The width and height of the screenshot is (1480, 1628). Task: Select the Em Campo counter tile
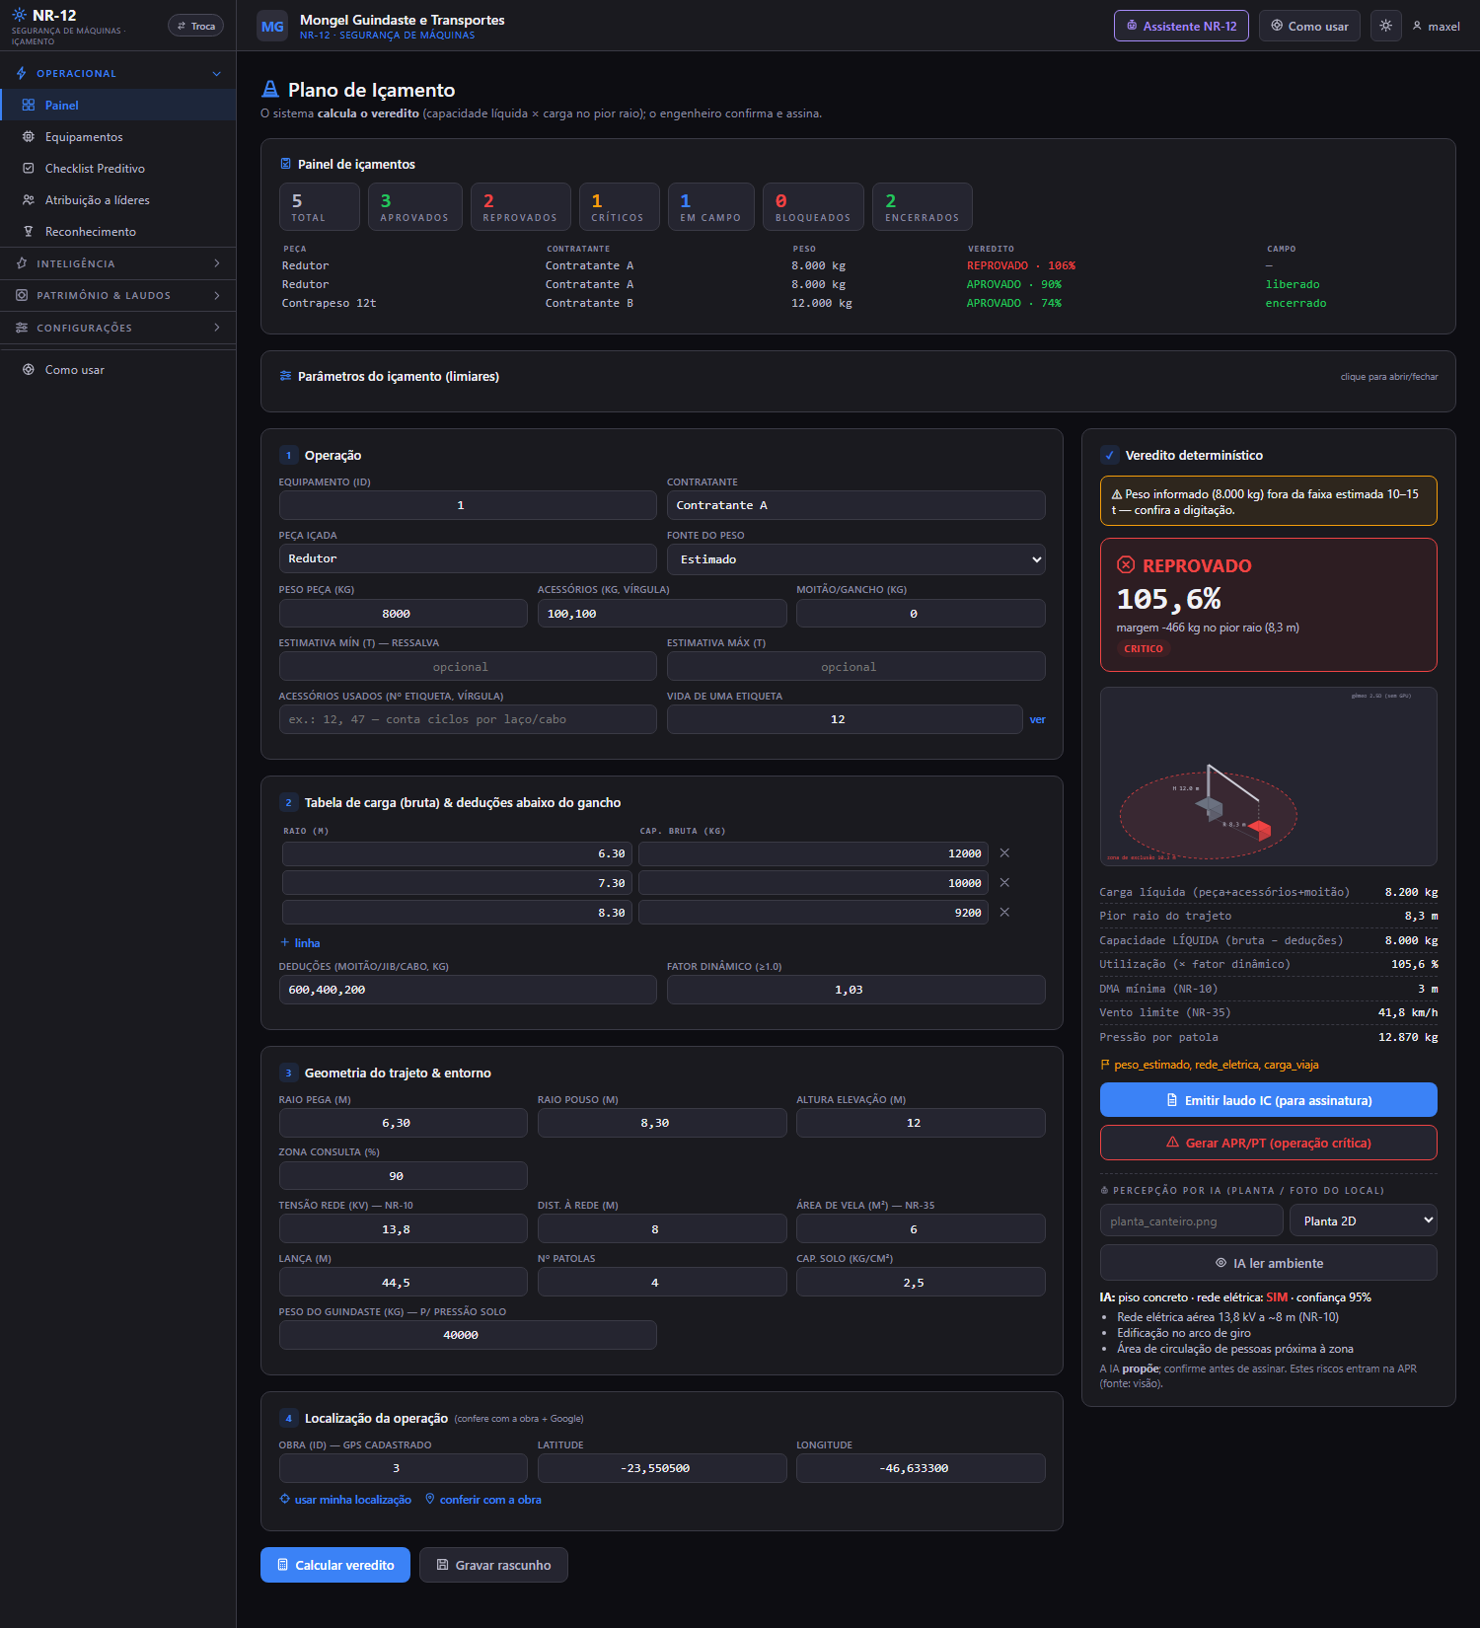click(710, 206)
